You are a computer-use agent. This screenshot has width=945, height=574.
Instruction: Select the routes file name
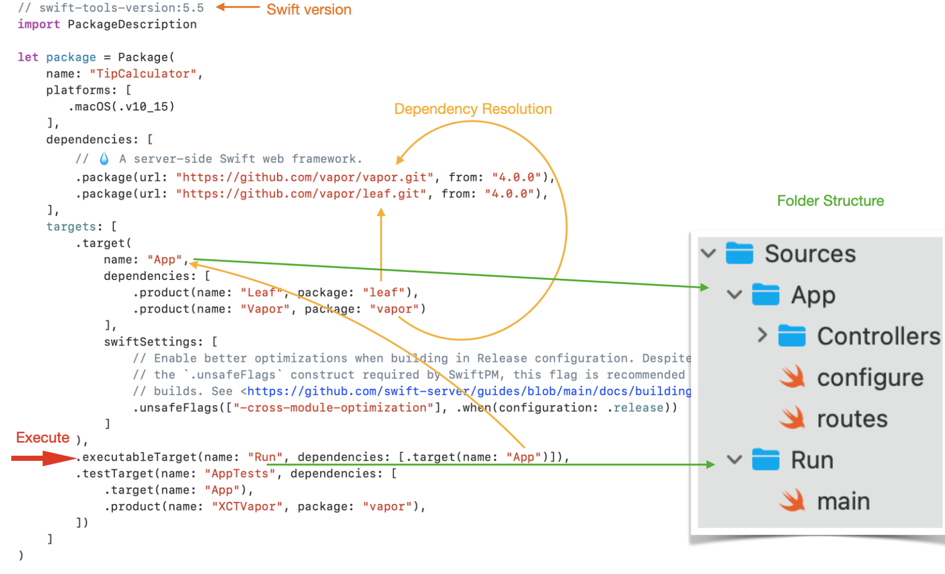coord(852,419)
